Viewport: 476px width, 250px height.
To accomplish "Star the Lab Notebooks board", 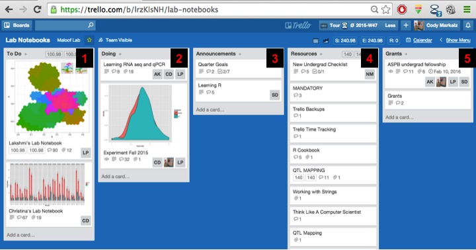I will [x=89, y=40].
